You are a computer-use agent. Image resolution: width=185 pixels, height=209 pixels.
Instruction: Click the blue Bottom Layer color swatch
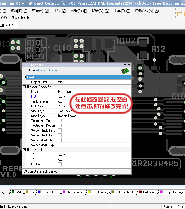click(39, 192)
